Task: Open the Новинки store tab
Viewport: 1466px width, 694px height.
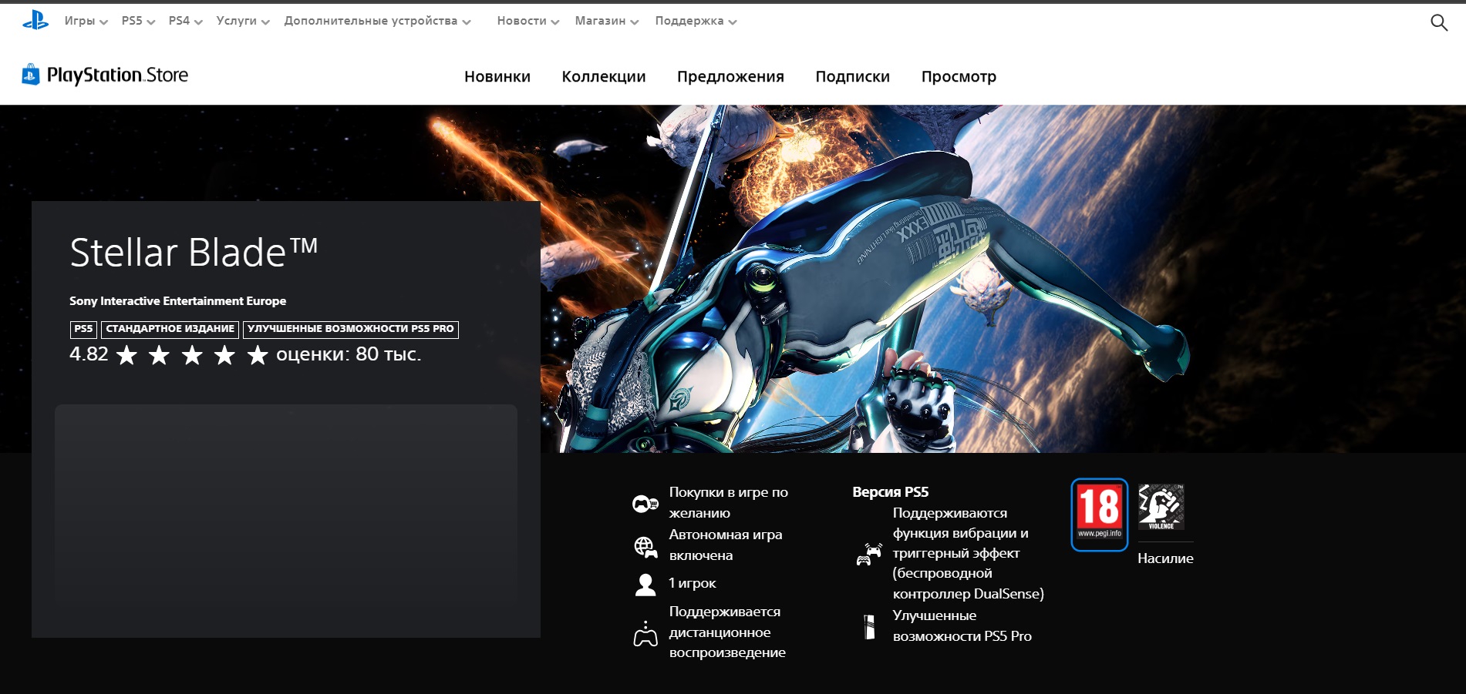Action: [x=497, y=76]
